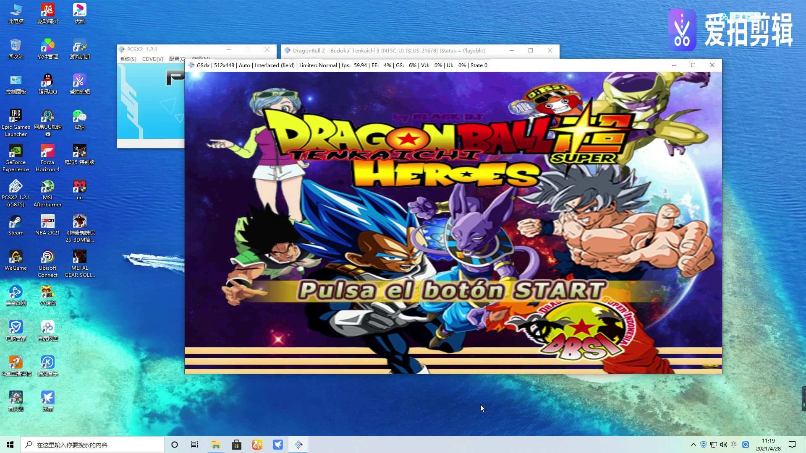Viewport: 806px width, 453px height.
Task: Open Microsoft Store from taskbar
Action: (x=236, y=445)
